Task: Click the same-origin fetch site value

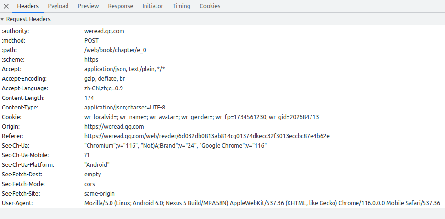Action: (x=100, y=194)
